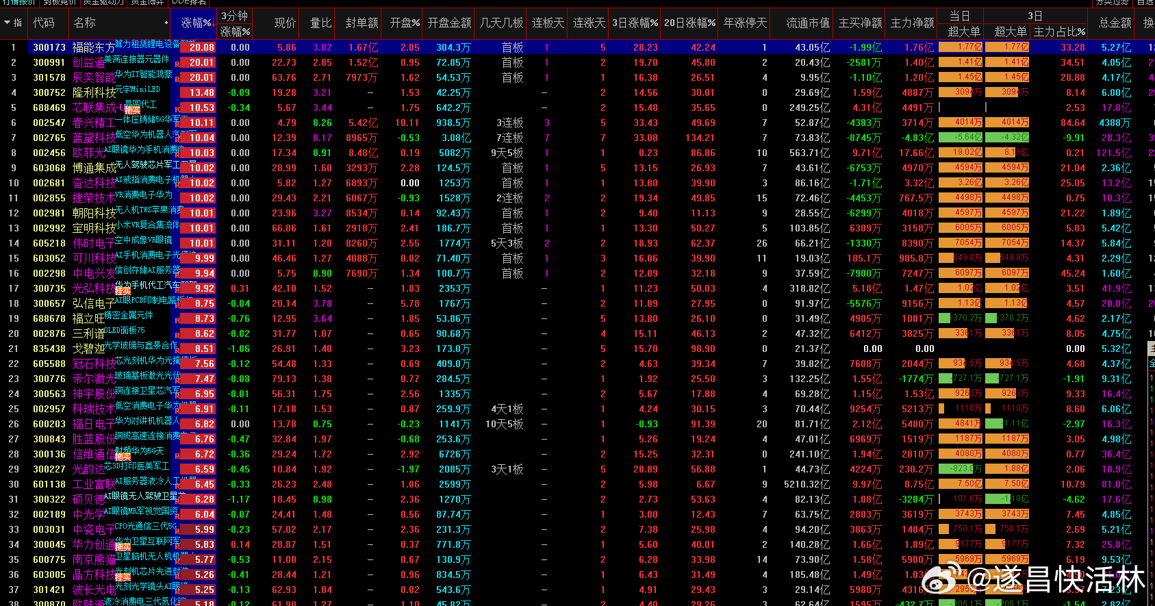Switch to the 资金博弈 tab

pyautogui.click(x=147, y=2)
